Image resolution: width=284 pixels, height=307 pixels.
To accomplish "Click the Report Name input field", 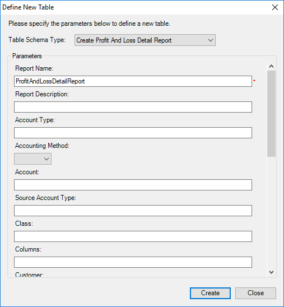I will point(133,81).
